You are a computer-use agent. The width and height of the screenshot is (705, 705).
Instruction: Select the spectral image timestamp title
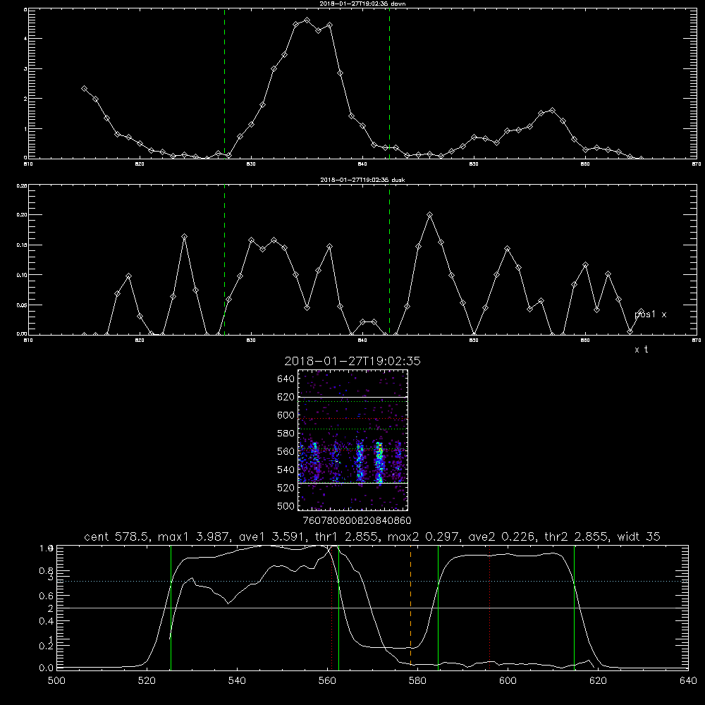pyautogui.click(x=352, y=361)
